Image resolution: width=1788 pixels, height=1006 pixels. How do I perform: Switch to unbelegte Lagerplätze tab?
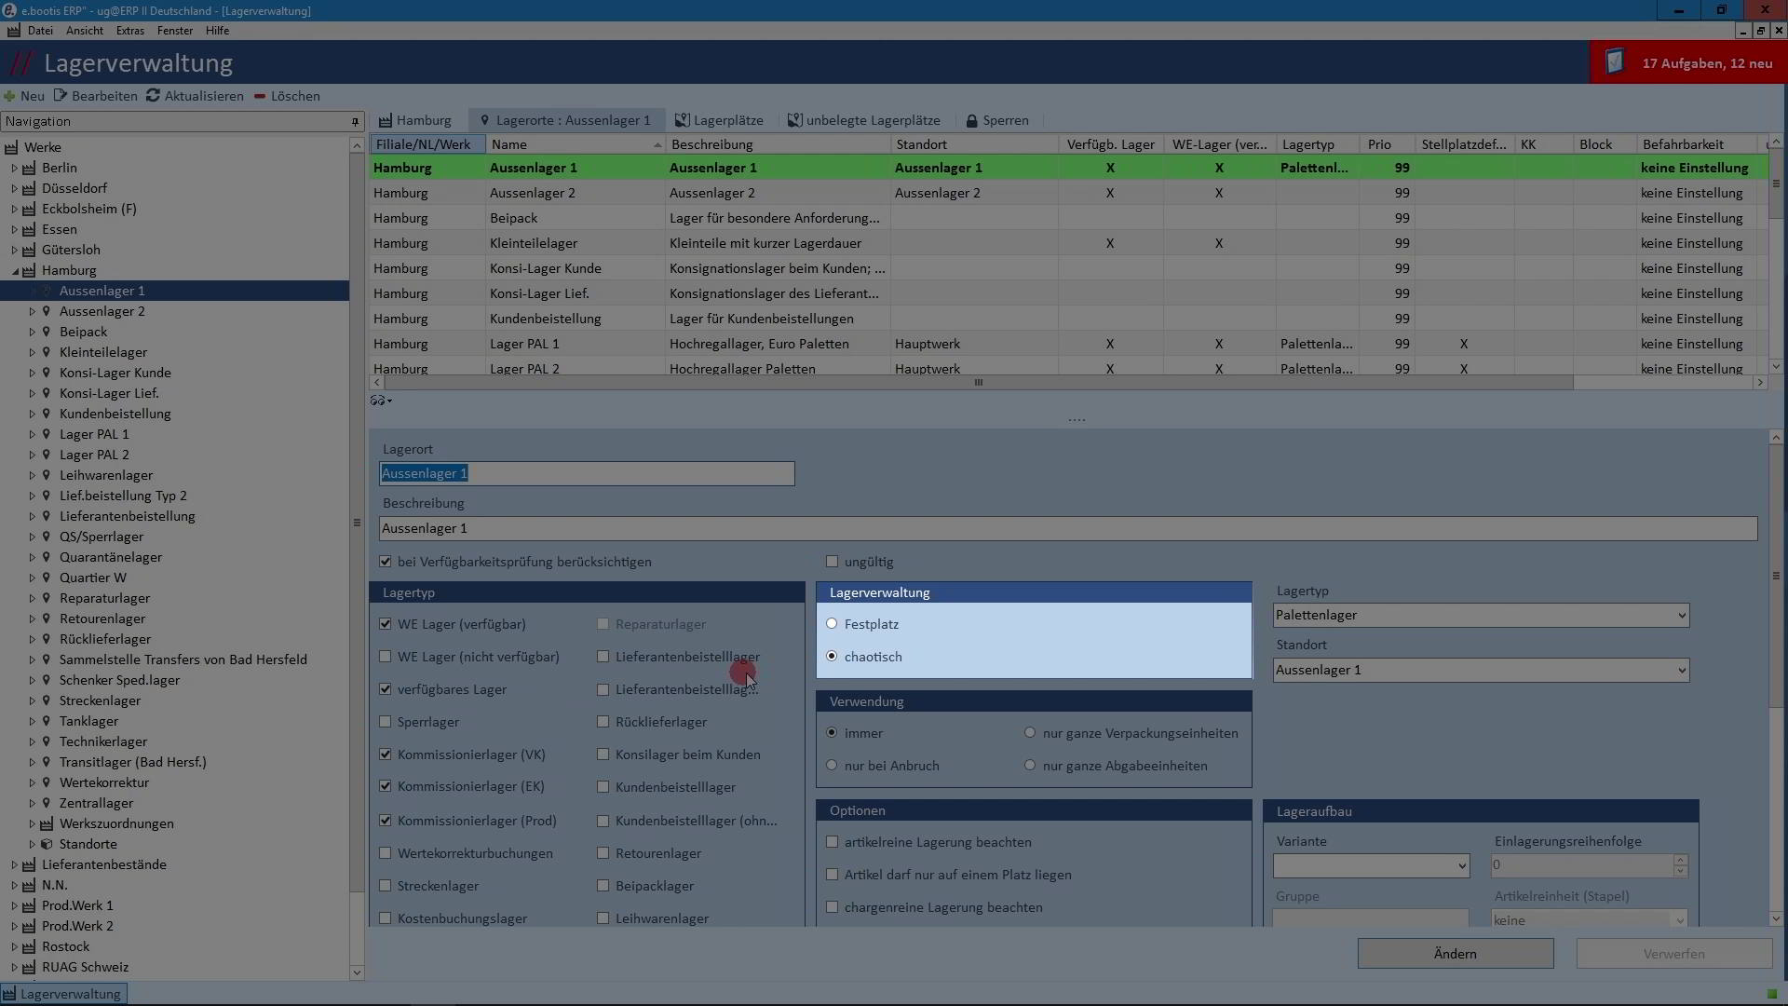(x=864, y=120)
